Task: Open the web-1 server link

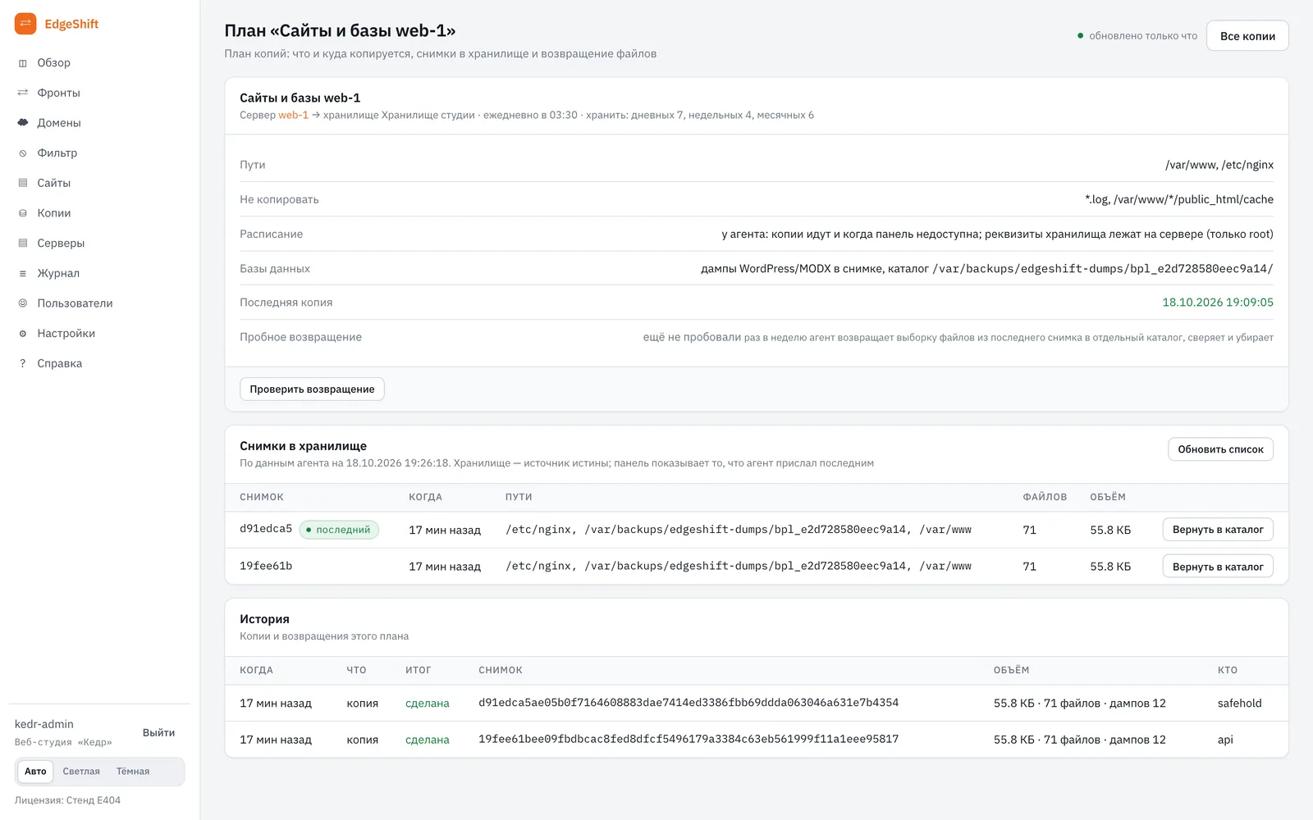Action: tap(293, 115)
